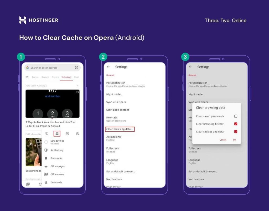Open news feed filter settings icon
The width and height of the screenshot is (269, 211).
pyautogui.click(x=27, y=77)
